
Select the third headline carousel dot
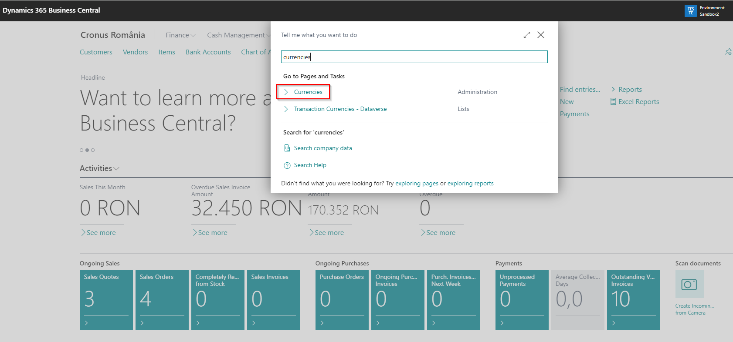click(93, 150)
